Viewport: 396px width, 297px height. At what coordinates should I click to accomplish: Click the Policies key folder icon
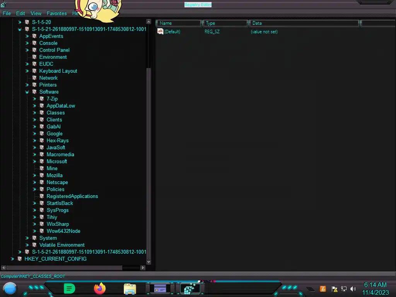coord(42,189)
